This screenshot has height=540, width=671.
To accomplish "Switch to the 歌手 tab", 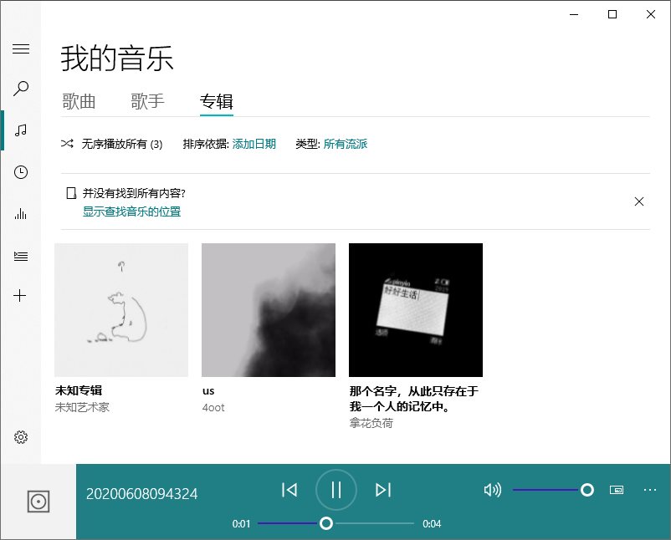I will [147, 102].
